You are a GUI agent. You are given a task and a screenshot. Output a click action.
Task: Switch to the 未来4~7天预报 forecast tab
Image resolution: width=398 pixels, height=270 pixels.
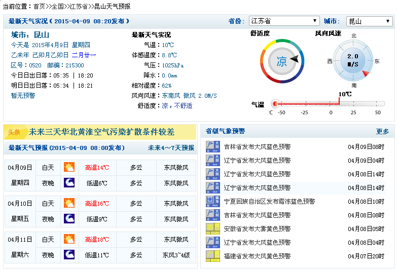(171, 148)
